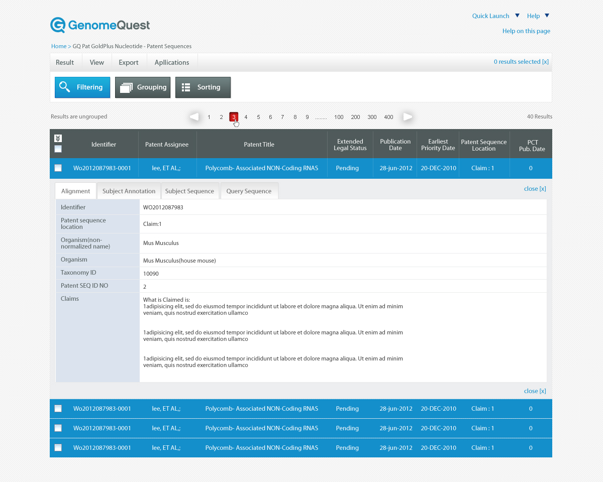Select the highlighted page 3

coord(234,117)
